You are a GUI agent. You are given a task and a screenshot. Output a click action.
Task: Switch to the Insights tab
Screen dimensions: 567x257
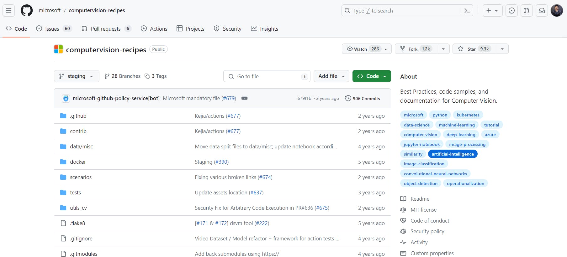[264, 29]
